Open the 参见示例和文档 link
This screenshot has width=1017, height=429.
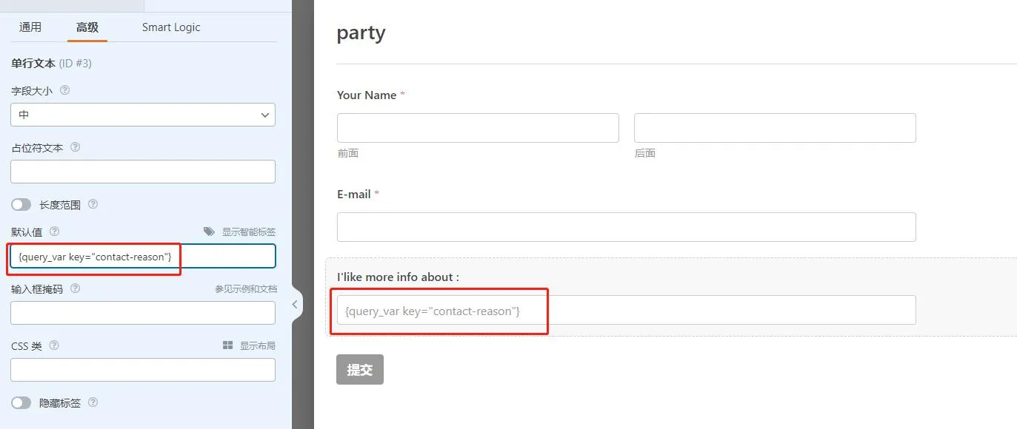(246, 288)
